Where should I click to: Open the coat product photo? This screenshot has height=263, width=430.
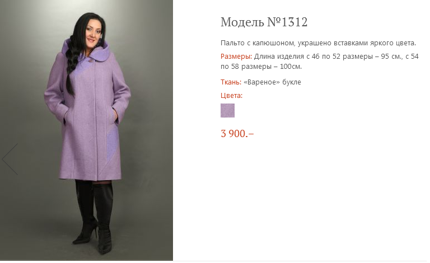coord(86,130)
